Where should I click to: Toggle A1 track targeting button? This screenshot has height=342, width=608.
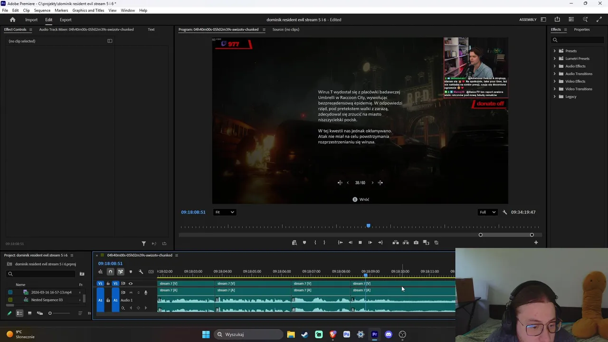(115, 300)
